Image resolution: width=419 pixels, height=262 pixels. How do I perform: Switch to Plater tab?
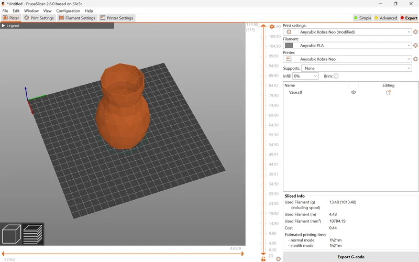pyautogui.click(x=11, y=18)
